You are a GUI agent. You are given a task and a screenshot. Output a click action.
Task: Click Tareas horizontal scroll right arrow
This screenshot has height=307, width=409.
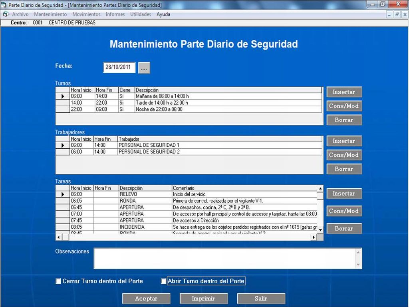tap(314, 237)
